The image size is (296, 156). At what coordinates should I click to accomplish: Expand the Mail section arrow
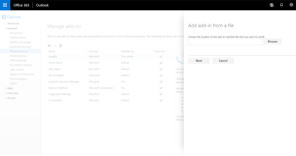(6, 88)
